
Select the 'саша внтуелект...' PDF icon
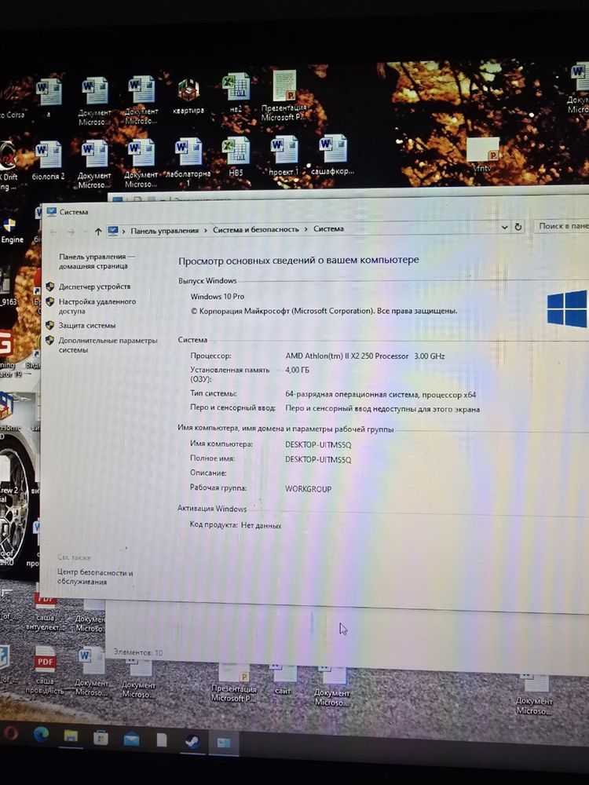pyautogui.click(x=45, y=612)
